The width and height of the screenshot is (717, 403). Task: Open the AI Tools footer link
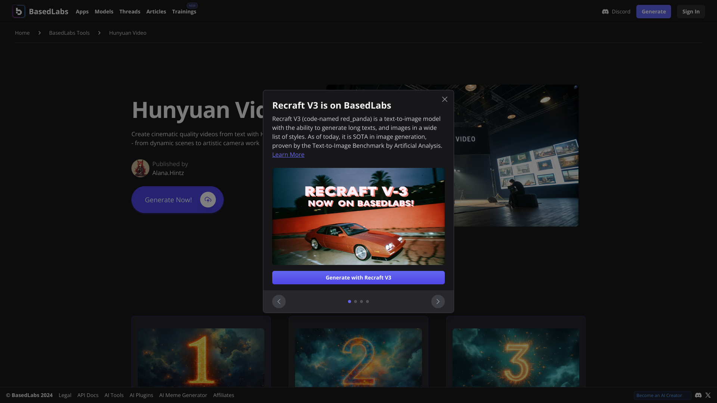(114, 395)
